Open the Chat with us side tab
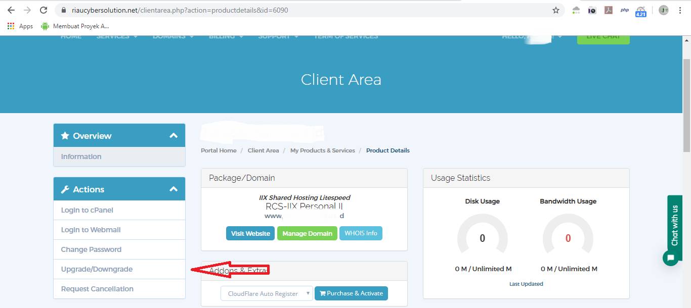Image resolution: width=691 pixels, height=308 pixels. click(675, 225)
